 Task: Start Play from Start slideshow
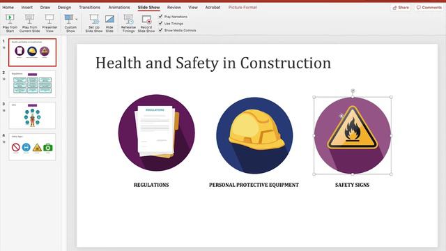[x=10, y=23]
